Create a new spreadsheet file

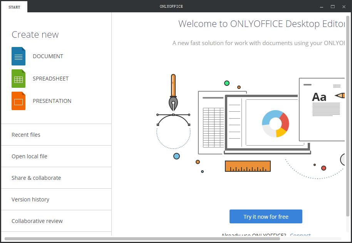click(x=50, y=79)
